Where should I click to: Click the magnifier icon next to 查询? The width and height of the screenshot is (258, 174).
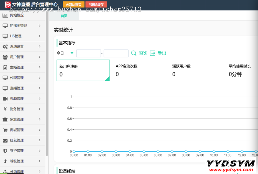[134, 53]
